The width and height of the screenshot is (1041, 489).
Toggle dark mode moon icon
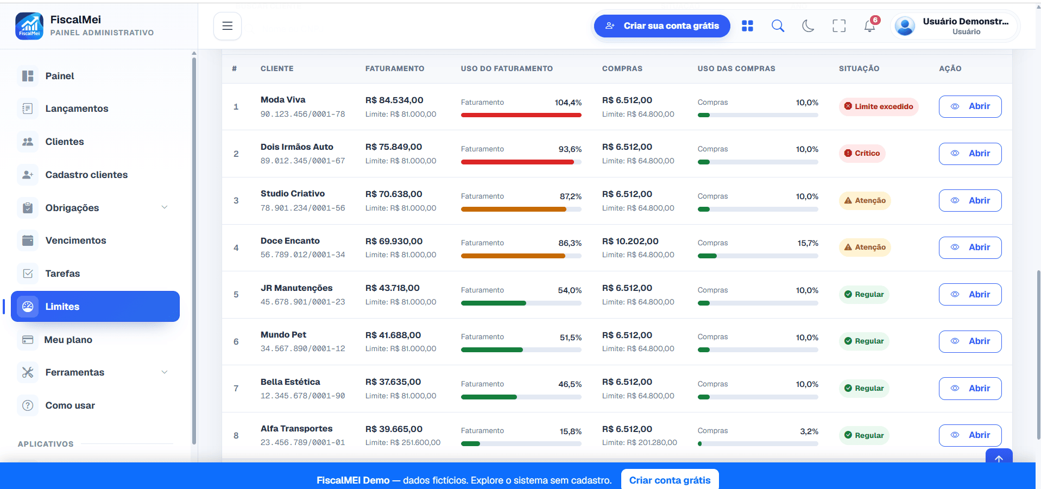[x=808, y=26]
